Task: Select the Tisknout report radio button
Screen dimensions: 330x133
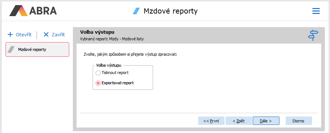Action: click(98, 73)
